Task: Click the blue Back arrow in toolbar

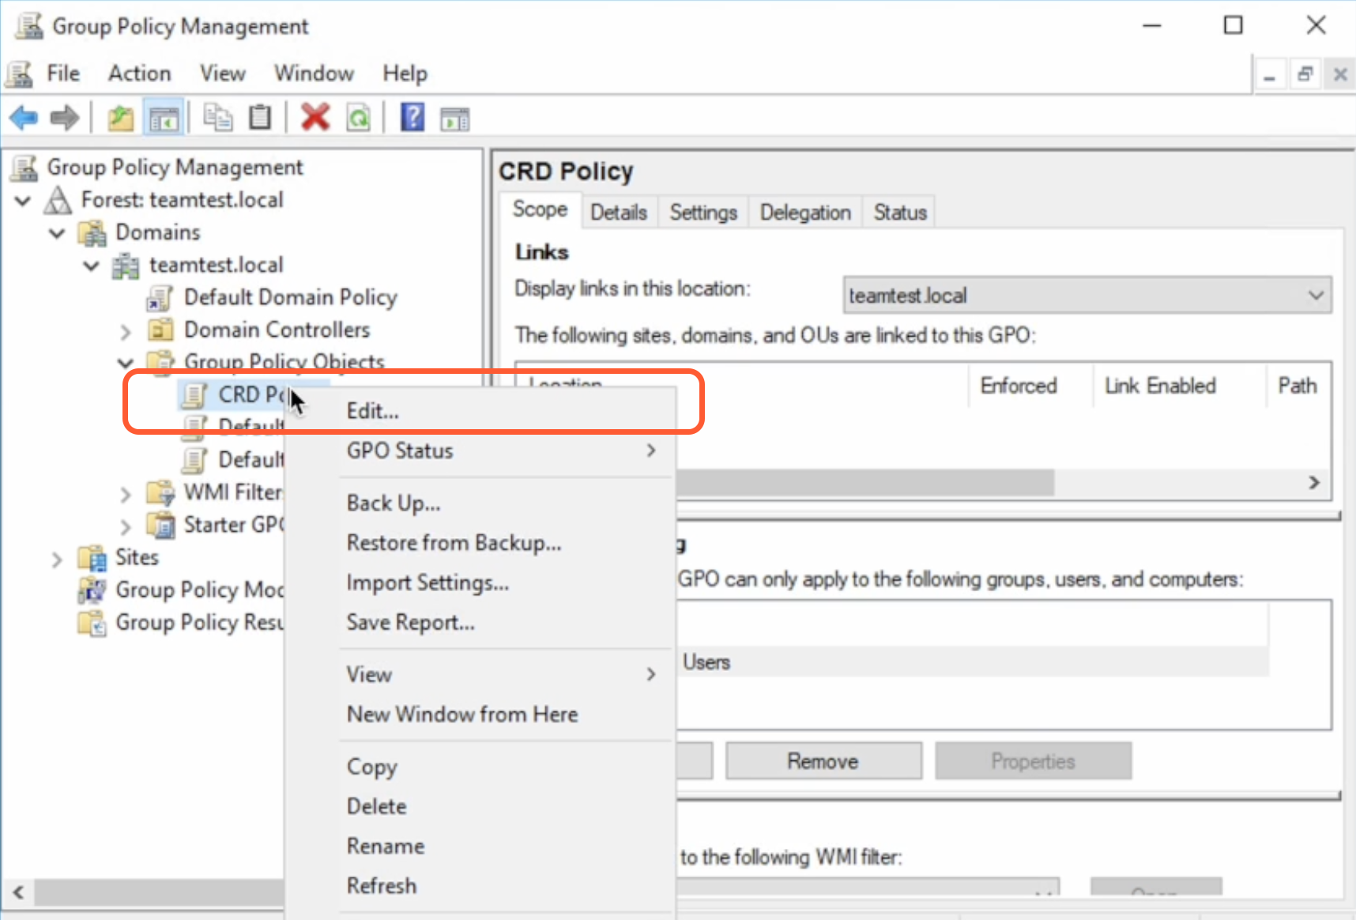Action: click(23, 119)
